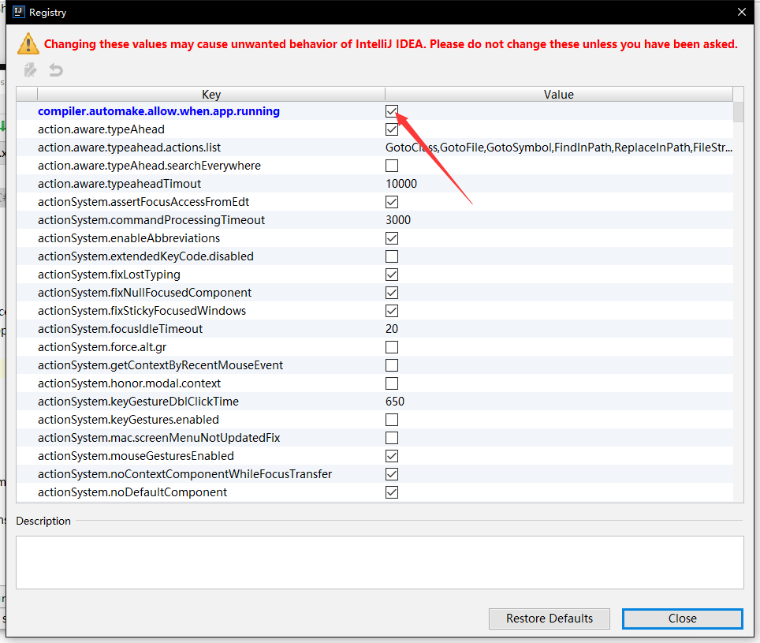The image size is (760, 643).
Task: Uncheck action.aware.typeAhead checkbox
Action: [392, 129]
